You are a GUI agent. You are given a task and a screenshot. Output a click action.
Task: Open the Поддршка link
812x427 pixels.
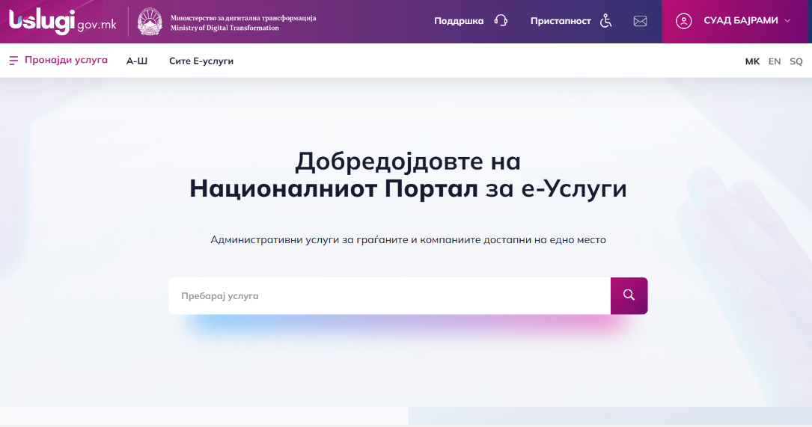(x=459, y=21)
